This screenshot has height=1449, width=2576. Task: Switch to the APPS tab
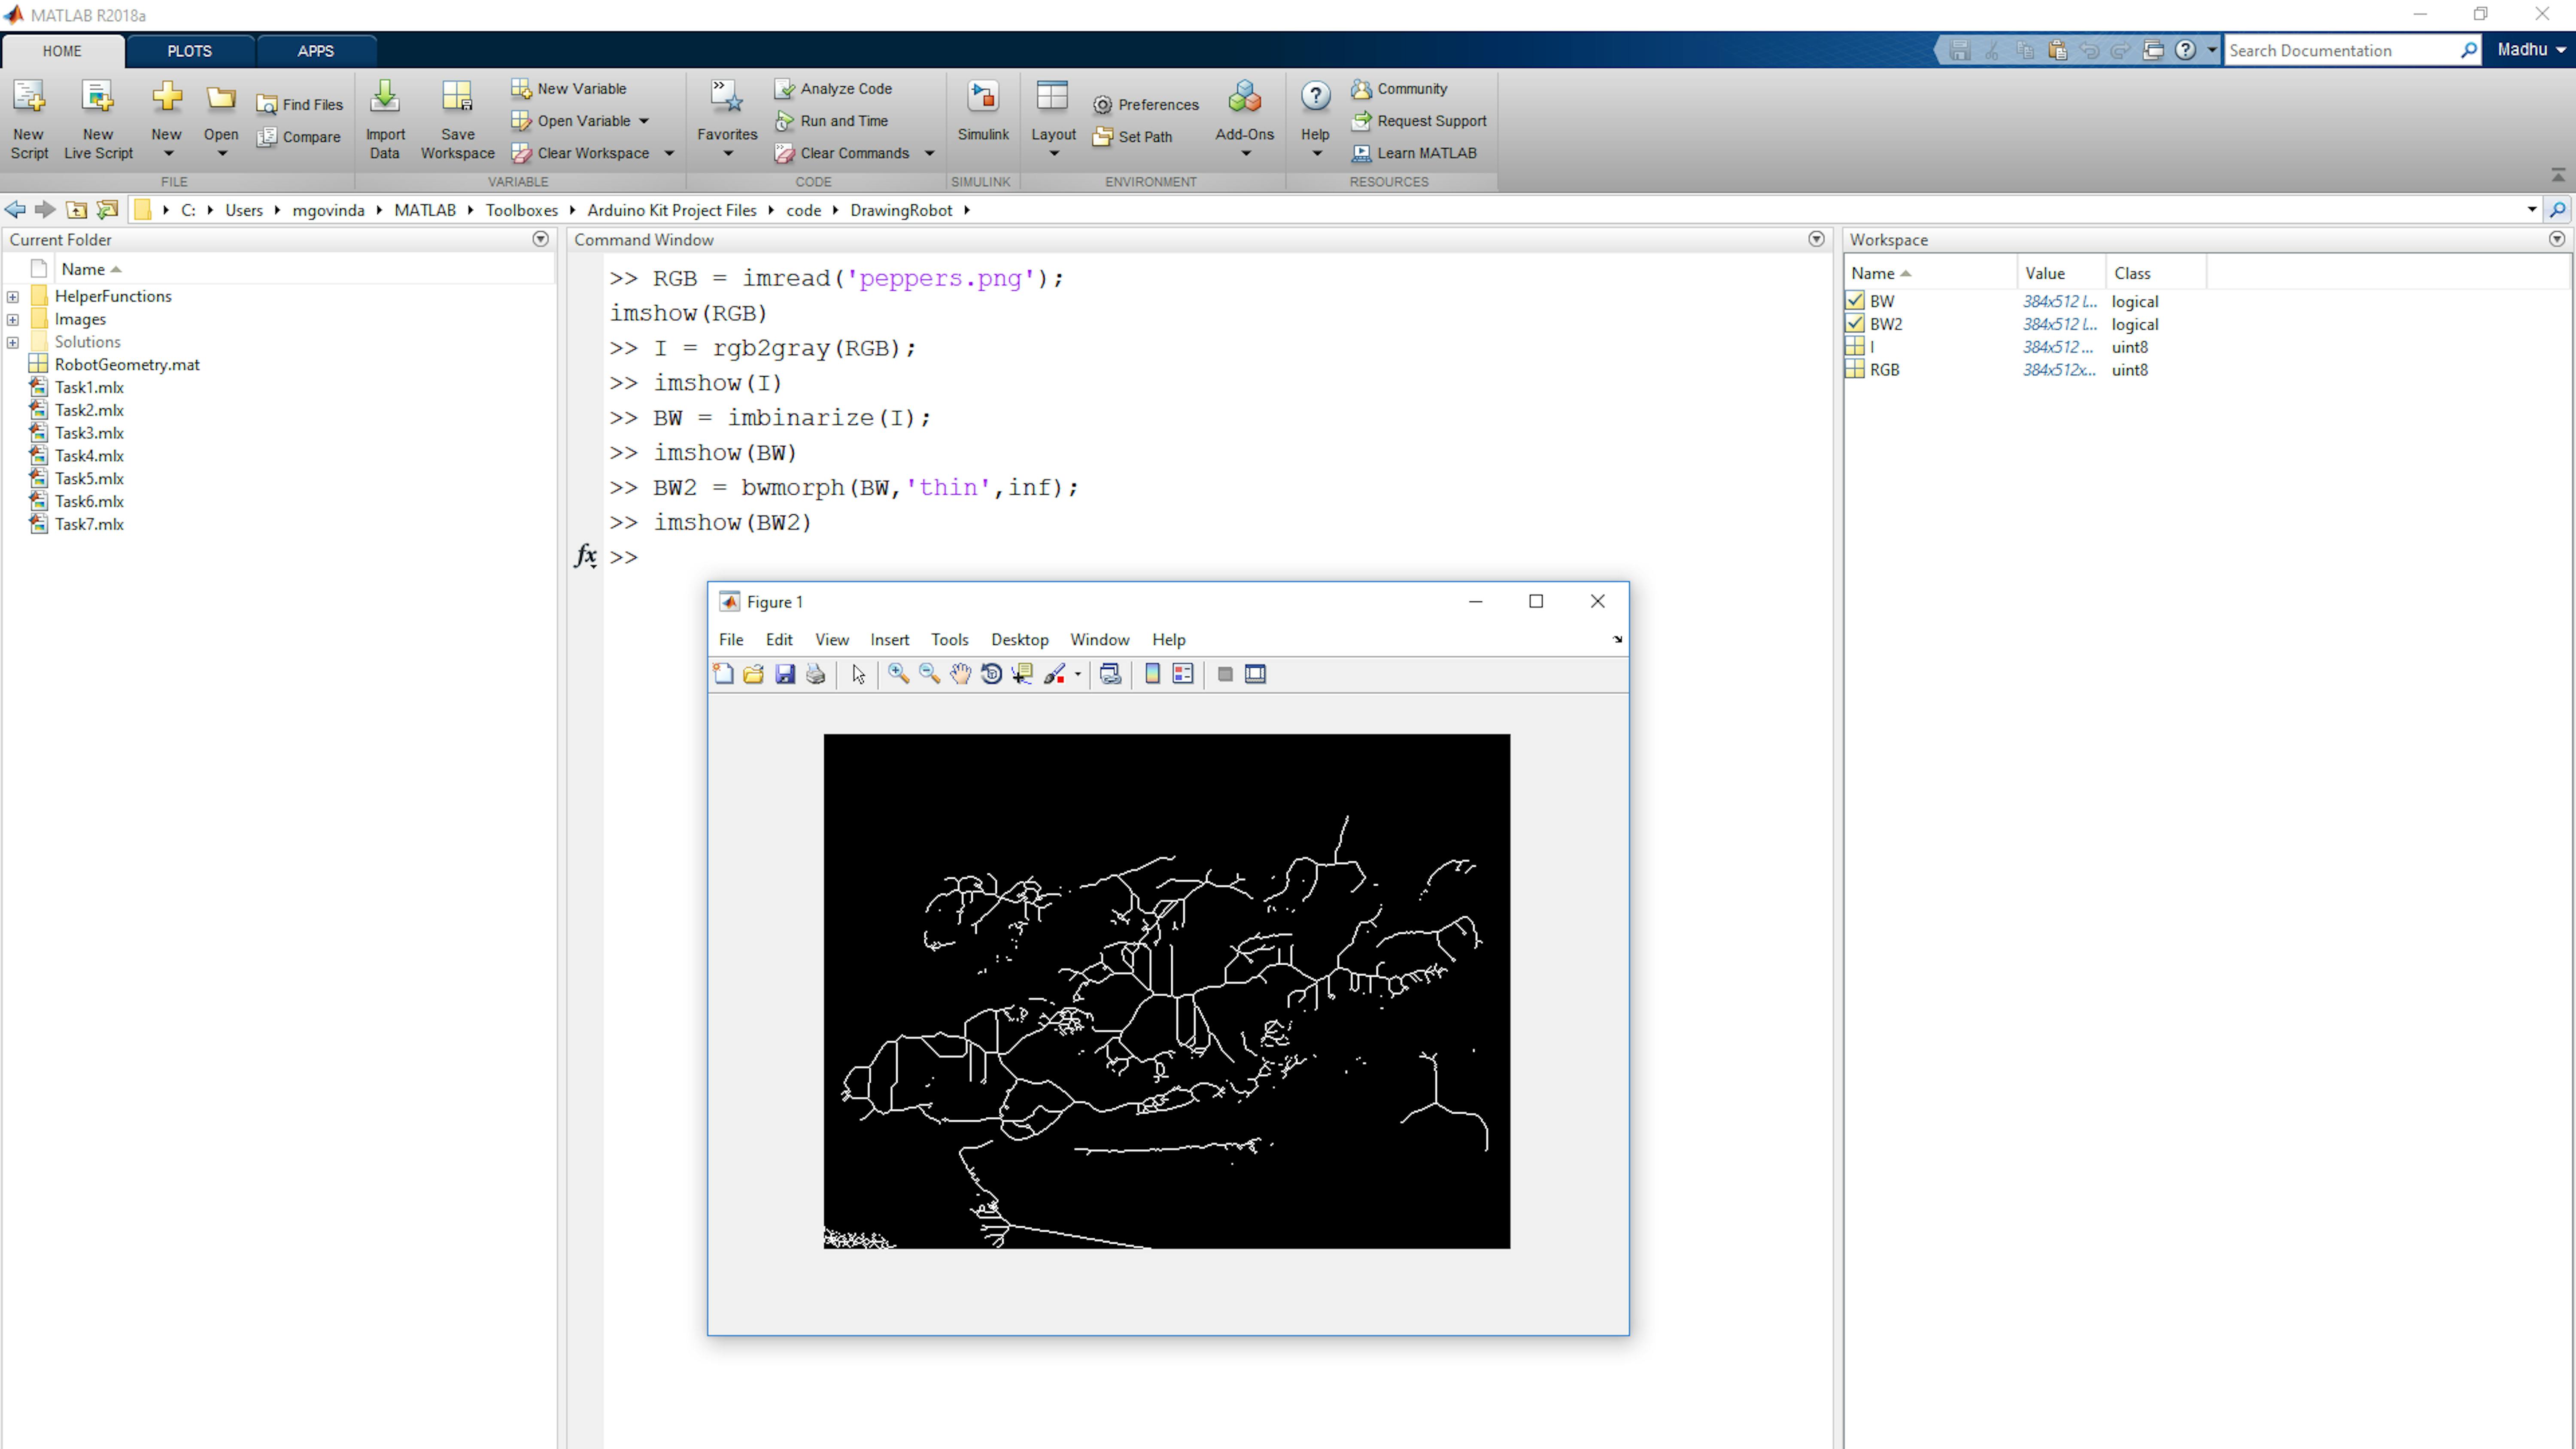315,51
